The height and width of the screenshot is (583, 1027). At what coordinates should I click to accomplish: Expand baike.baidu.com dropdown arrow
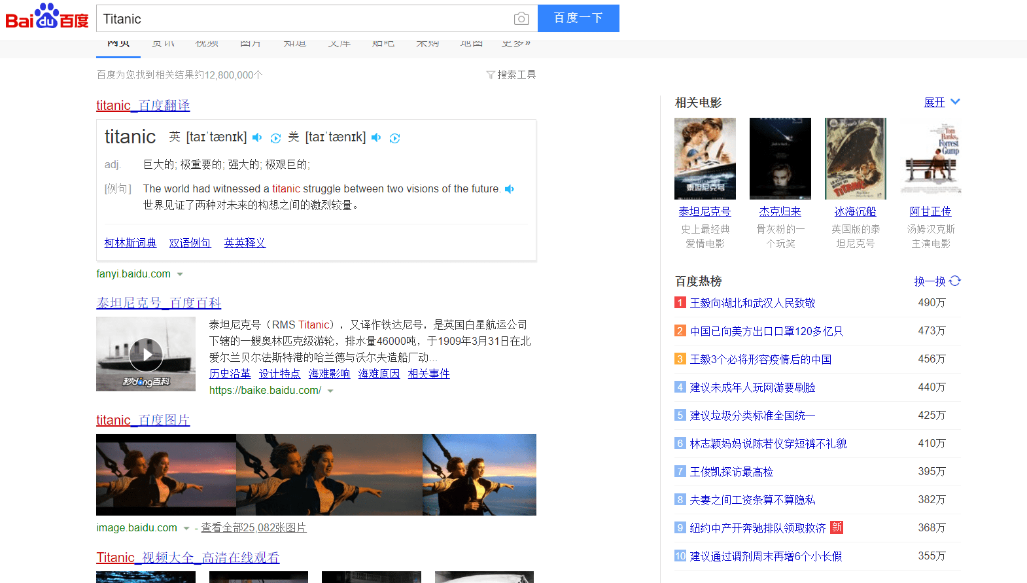pyautogui.click(x=330, y=391)
